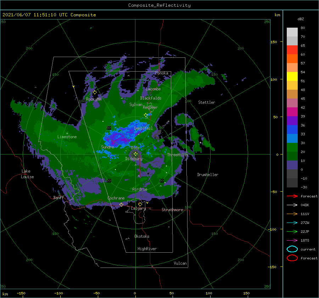Click the Banff label
The height and width of the screenshot is (298, 319).
(58, 197)
